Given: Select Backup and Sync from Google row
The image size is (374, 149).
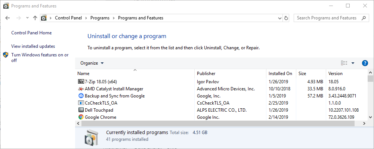Looking at the screenshot, I should (x=222, y=96).
